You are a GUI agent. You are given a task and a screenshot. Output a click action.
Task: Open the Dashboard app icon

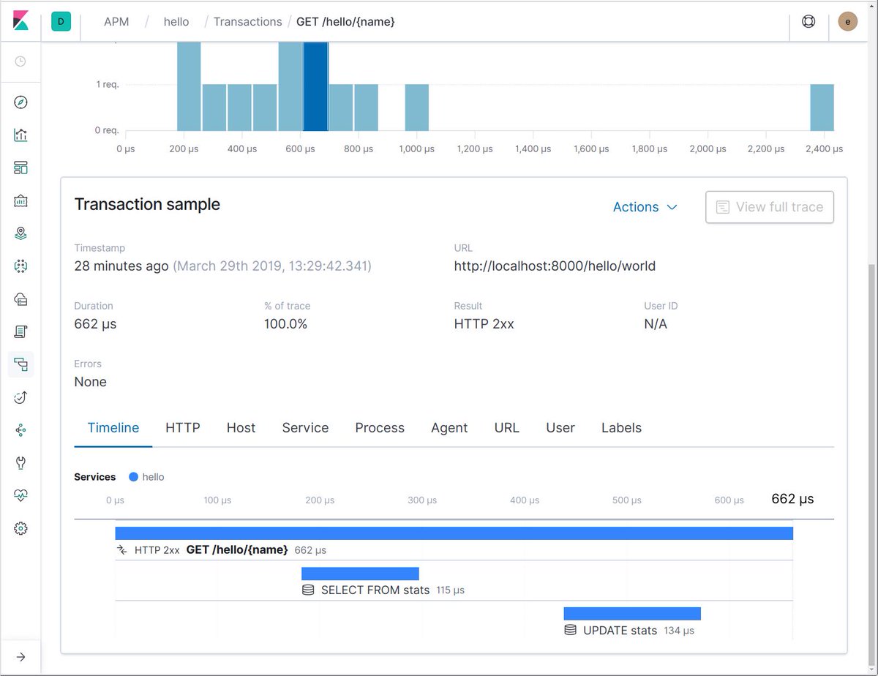(20, 168)
